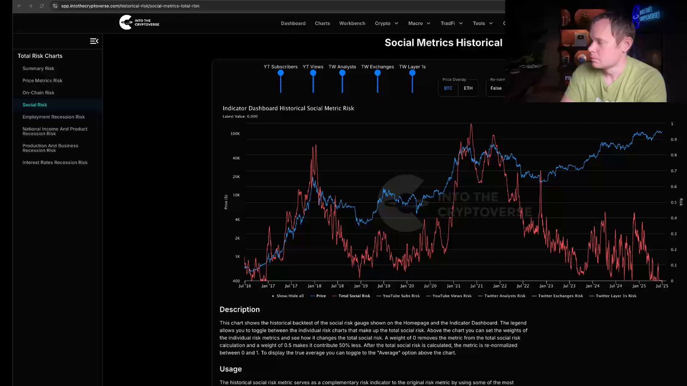Expand the Tools dropdown menu

click(483, 23)
